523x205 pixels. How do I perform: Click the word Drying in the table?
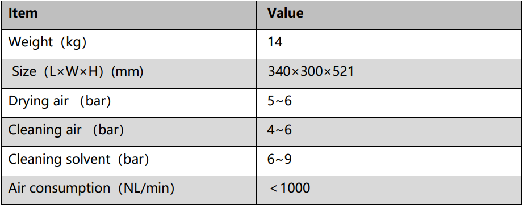point(28,101)
